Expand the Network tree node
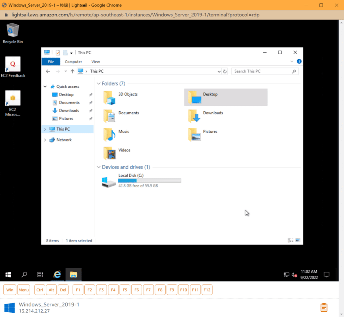The image size is (344, 317). click(45, 140)
